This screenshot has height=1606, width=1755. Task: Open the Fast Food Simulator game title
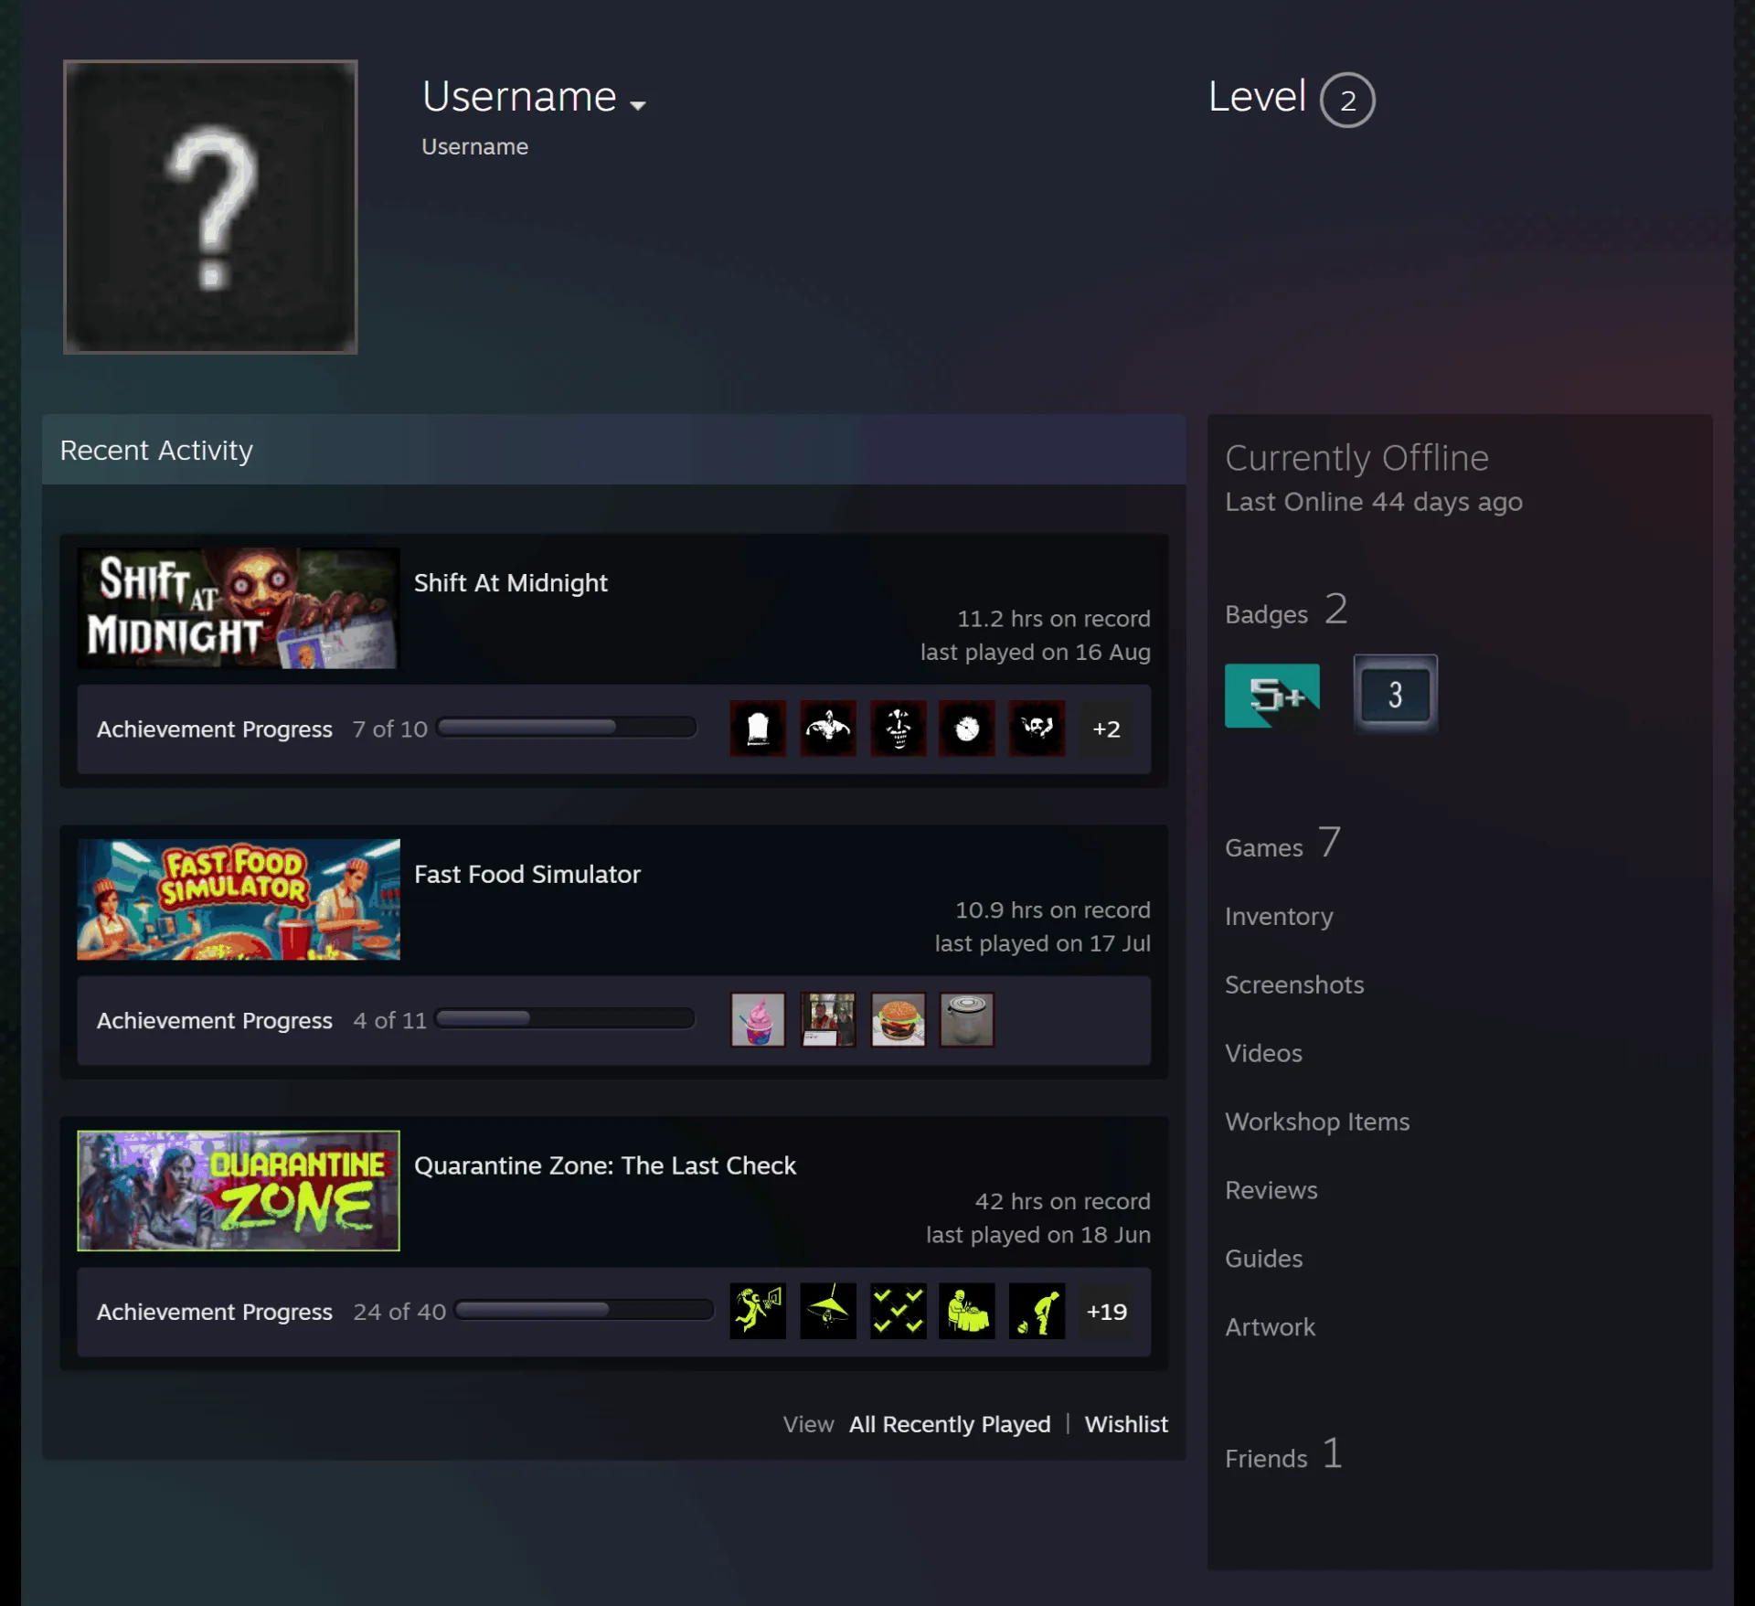527,875
